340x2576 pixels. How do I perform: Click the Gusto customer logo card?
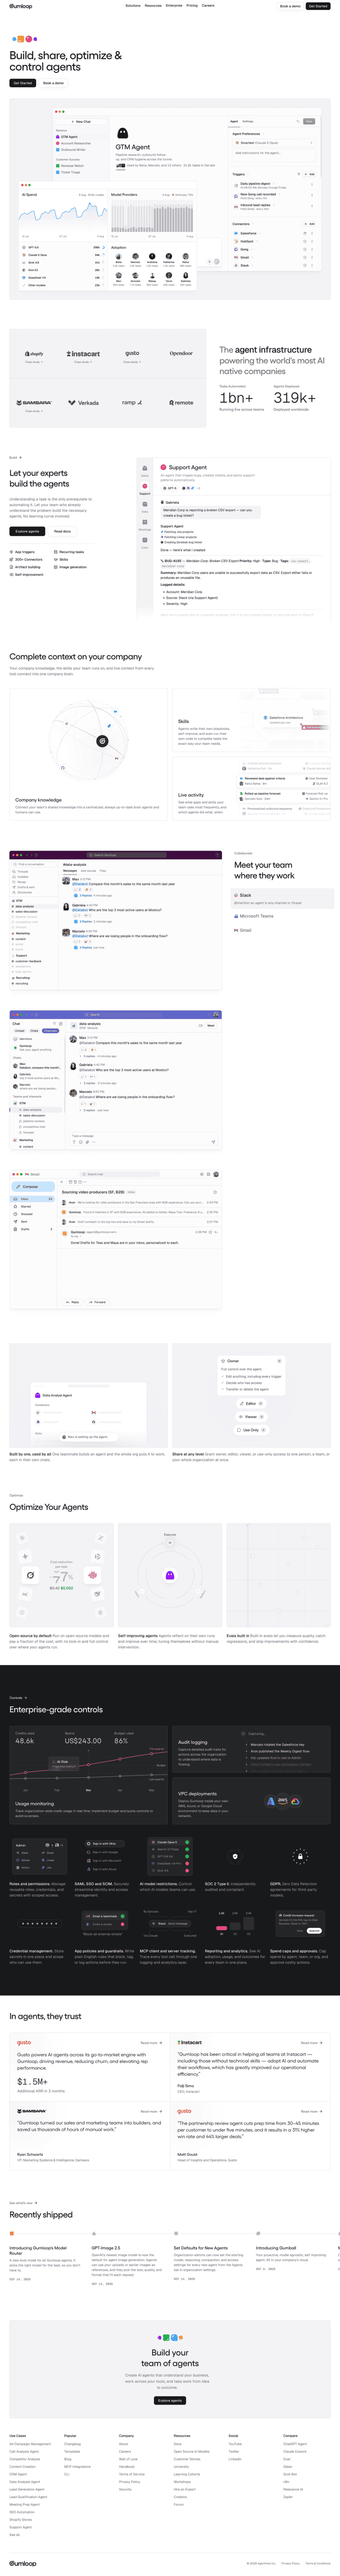(131, 355)
